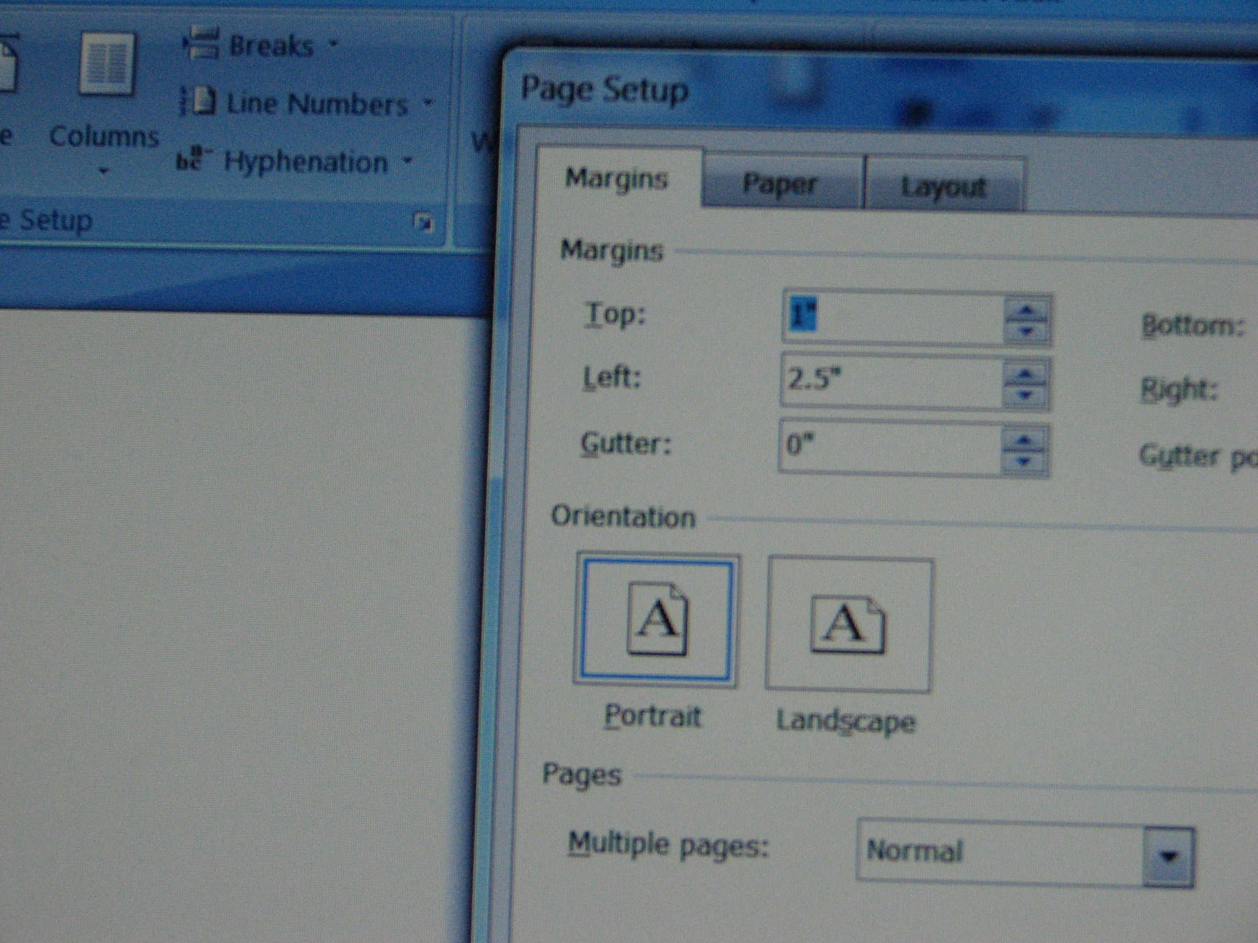Decrease the Gutter value with down arrow

[x=1024, y=462]
